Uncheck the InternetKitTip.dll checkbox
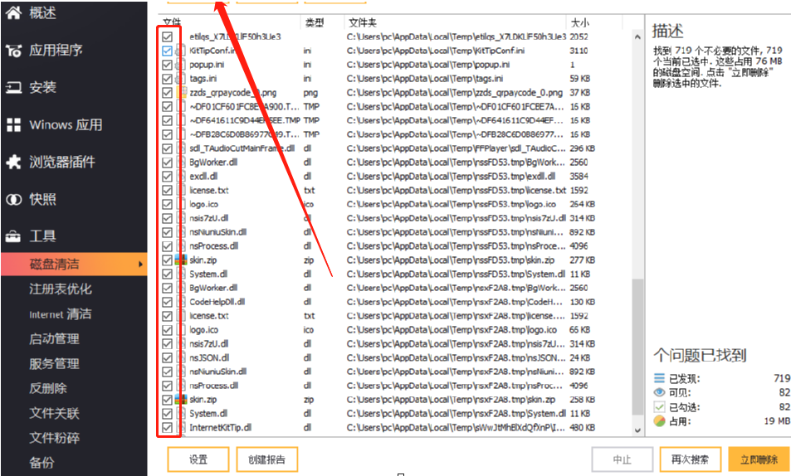791x476 pixels. coord(167,428)
